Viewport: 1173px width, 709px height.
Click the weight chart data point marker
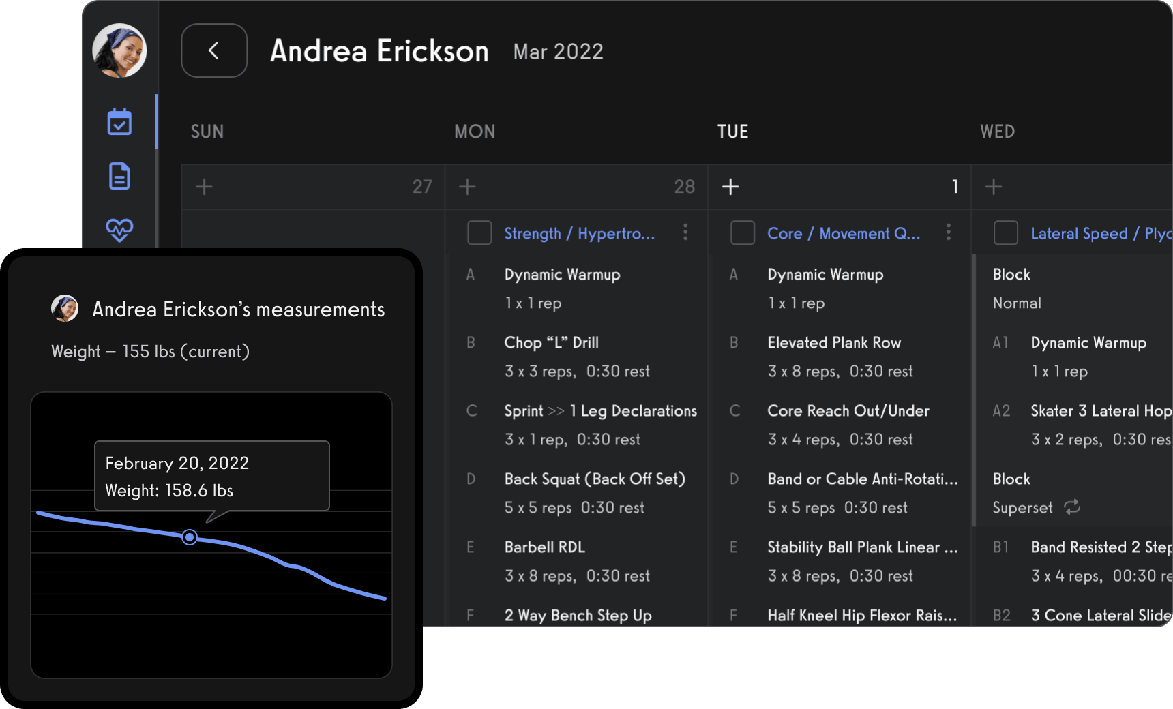pyautogui.click(x=190, y=537)
